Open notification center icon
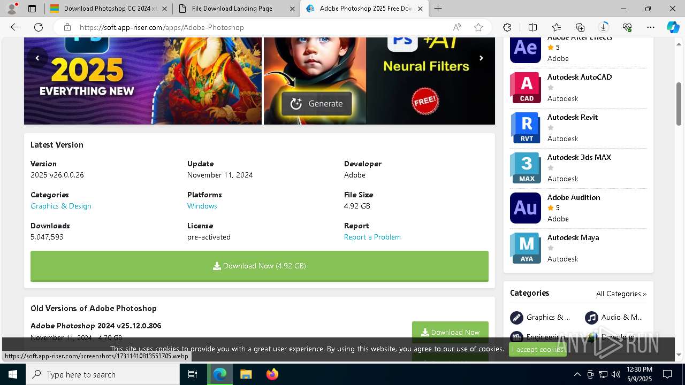The image size is (685, 385). pyautogui.click(x=667, y=374)
